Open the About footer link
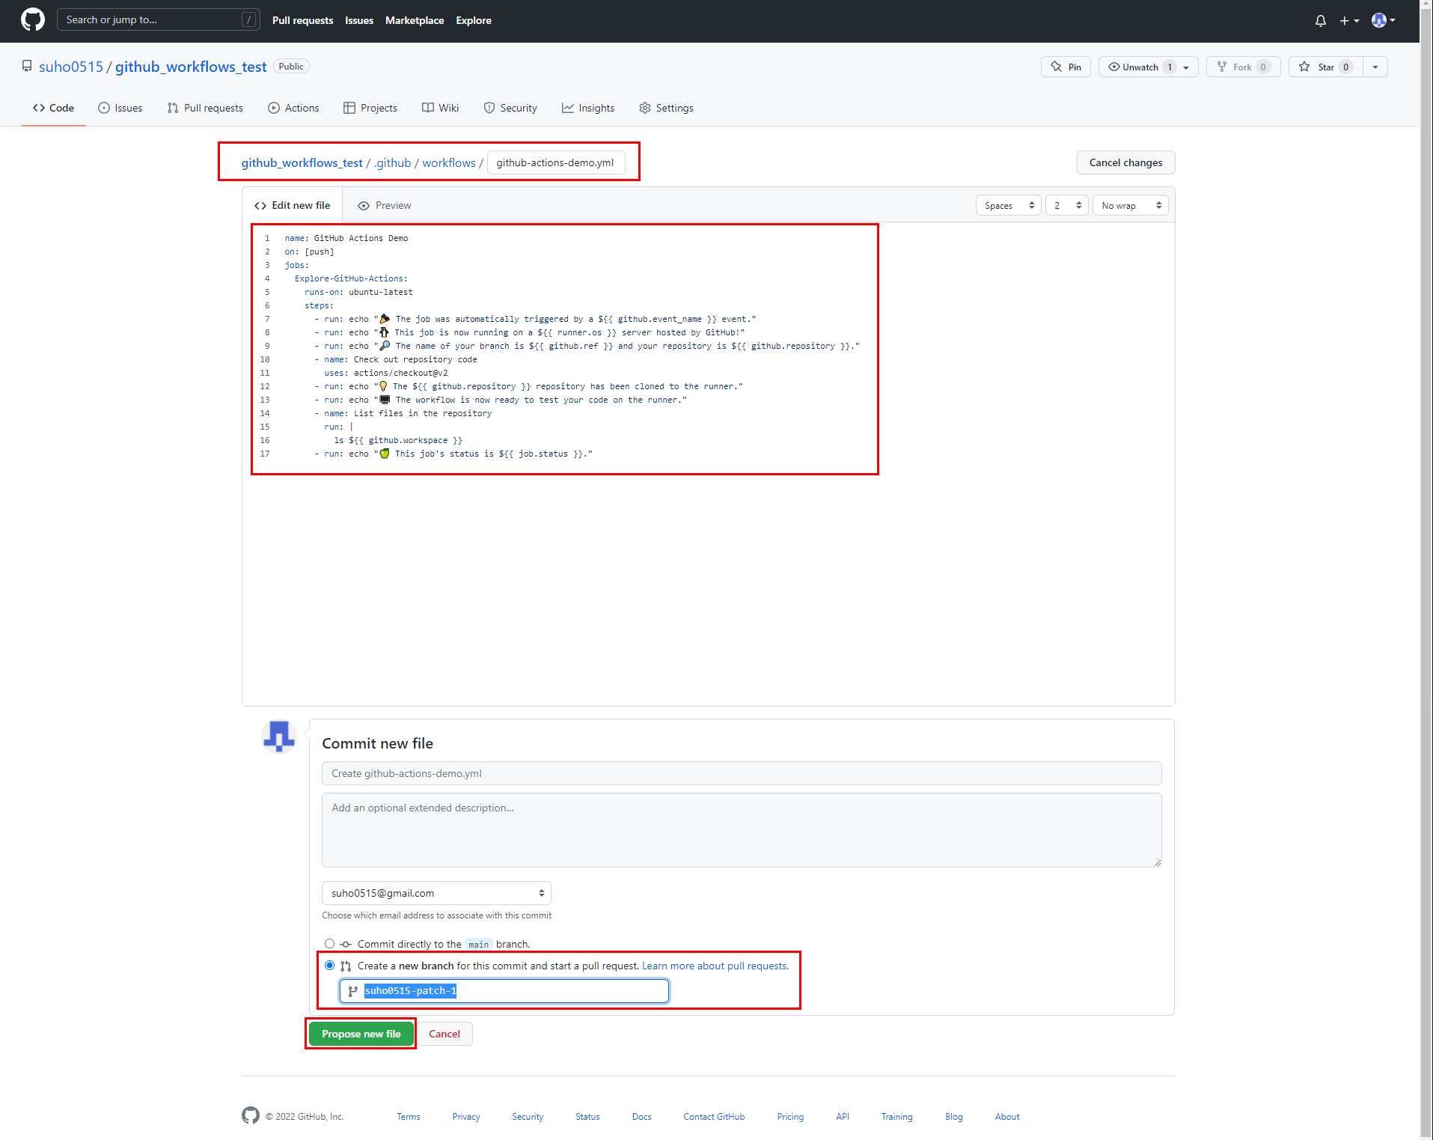The height and width of the screenshot is (1140, 1433). coord(1007,1116)
